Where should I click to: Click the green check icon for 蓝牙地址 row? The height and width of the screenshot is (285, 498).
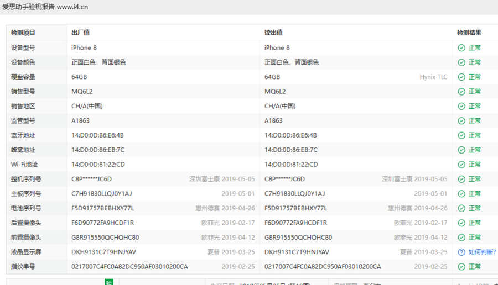[461, 135]
